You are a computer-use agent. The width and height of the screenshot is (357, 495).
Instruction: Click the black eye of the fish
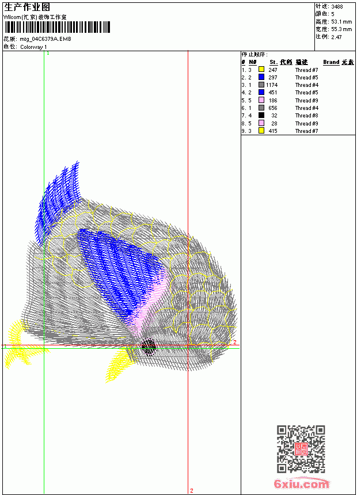point(148,346)
